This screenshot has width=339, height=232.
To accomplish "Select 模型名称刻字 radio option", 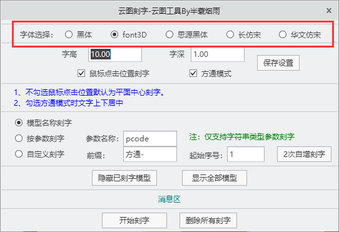I will point(19,123).
